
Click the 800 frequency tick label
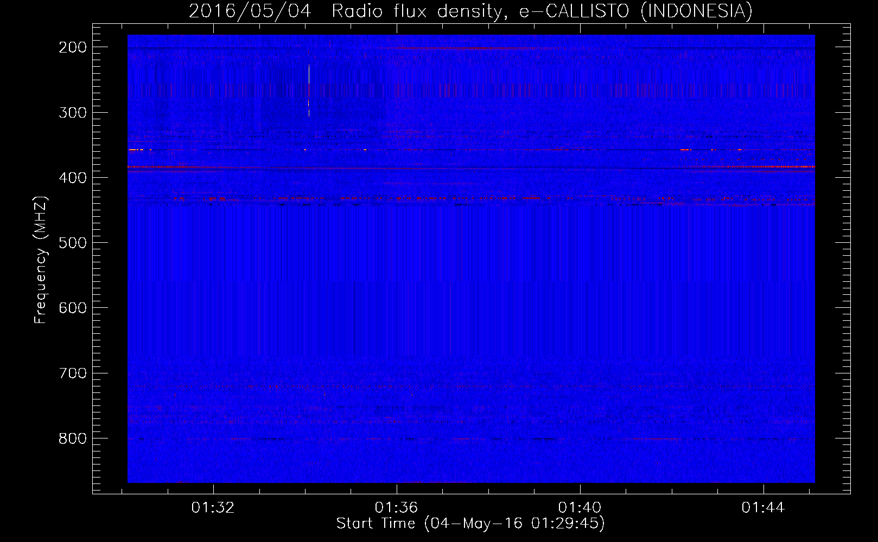[73, 438]
